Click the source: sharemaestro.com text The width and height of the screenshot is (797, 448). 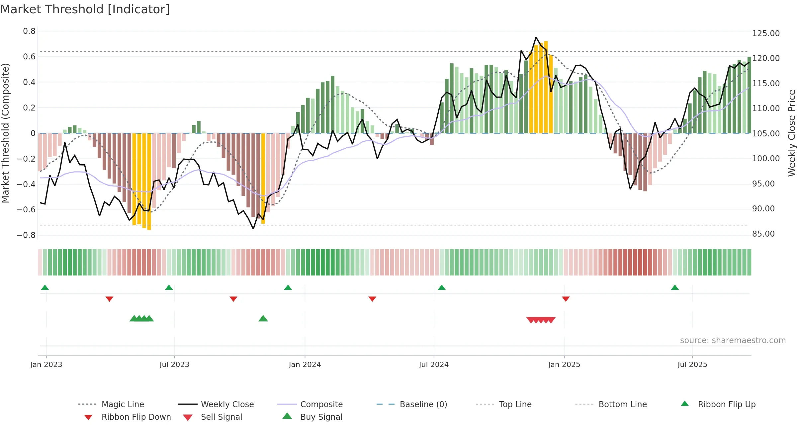point(733,340)
